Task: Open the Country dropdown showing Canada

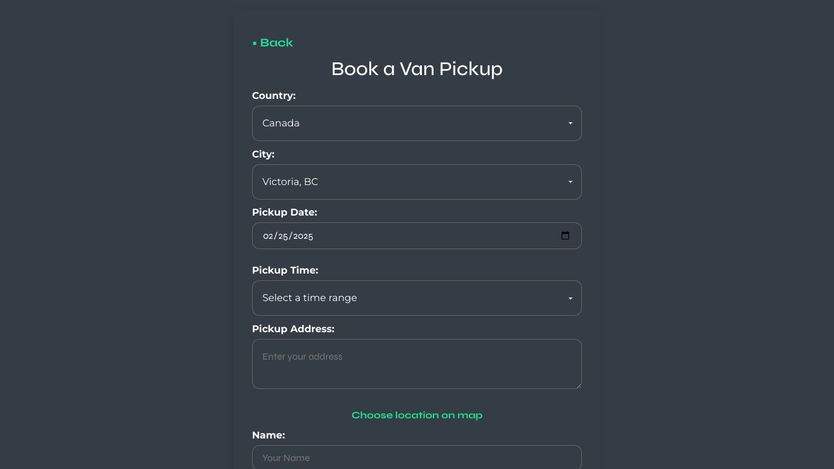Action: (x=416, y=123)
